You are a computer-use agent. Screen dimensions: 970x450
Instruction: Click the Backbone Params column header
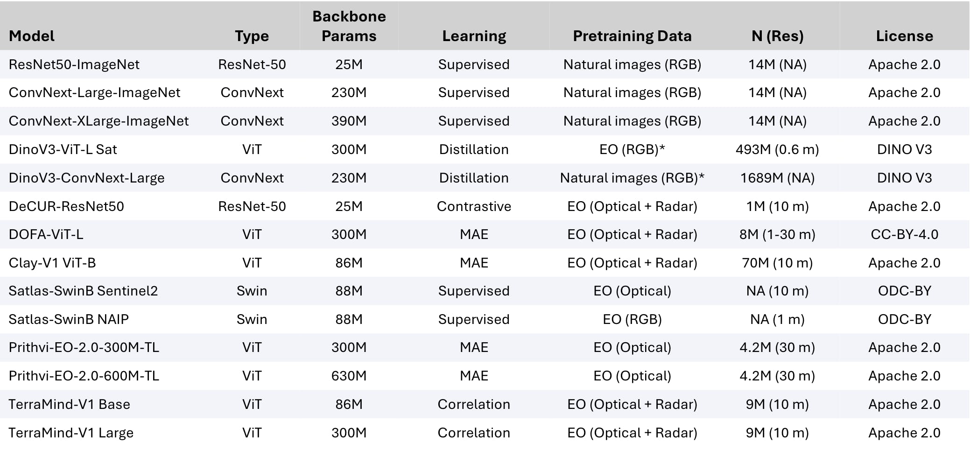(x=349, y=26)
